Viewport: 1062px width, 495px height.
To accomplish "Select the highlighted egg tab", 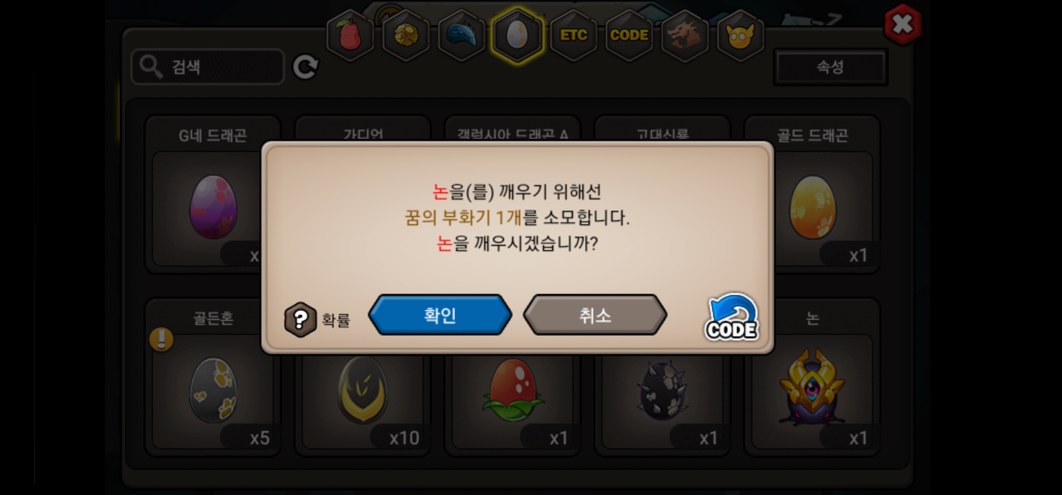I will point(517,35).
